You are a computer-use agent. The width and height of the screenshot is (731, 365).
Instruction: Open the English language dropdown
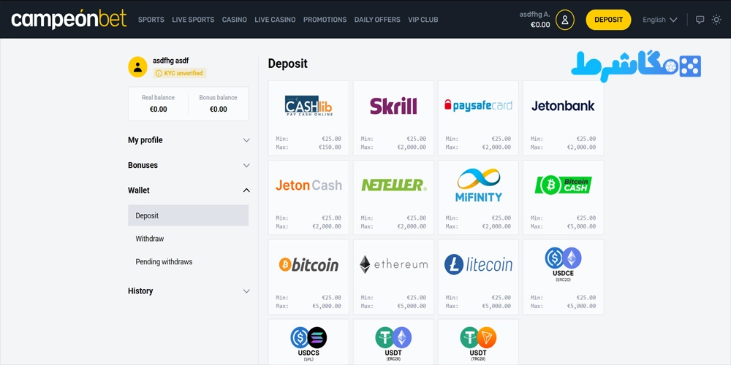[659, 20]
